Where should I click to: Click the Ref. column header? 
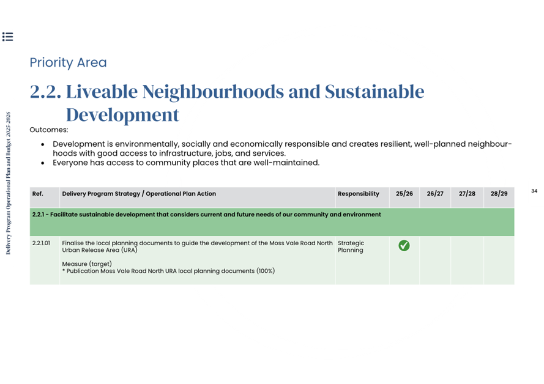tap(38, 194)
